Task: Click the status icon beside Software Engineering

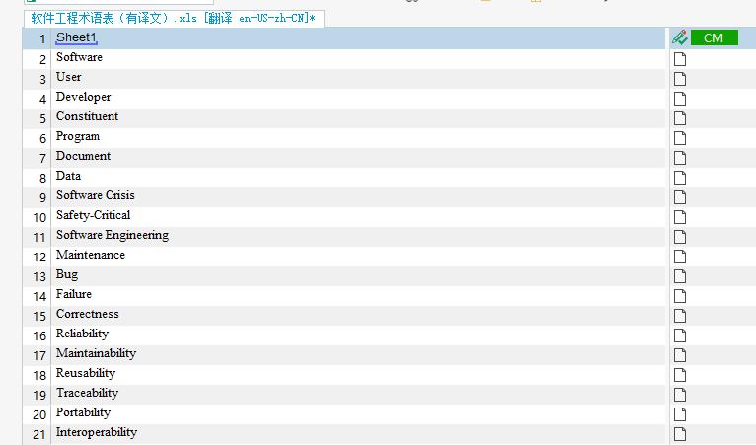Action: [679, 237]
